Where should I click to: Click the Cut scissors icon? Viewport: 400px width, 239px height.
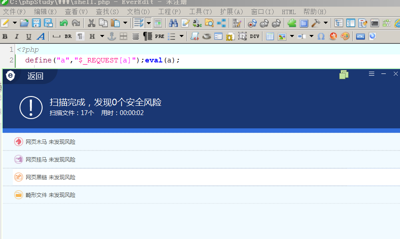pyautogui.click(x=91, y=23)
